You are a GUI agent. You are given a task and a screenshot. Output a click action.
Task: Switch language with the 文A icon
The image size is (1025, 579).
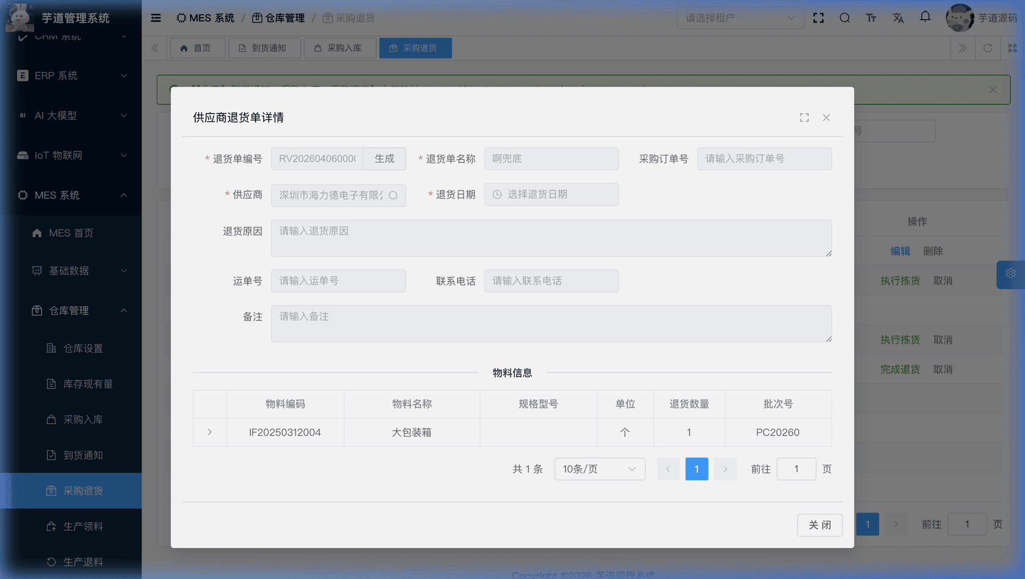tap(898, 18)
